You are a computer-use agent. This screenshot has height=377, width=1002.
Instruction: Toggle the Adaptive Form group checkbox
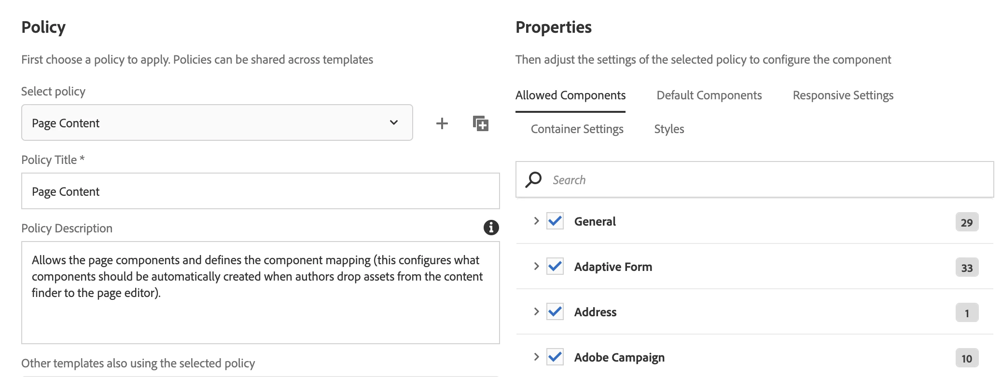tap(555, 267)
